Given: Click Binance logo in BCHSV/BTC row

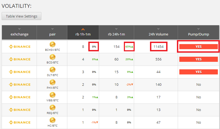Looking at the screenshot, I should point(19,47).
